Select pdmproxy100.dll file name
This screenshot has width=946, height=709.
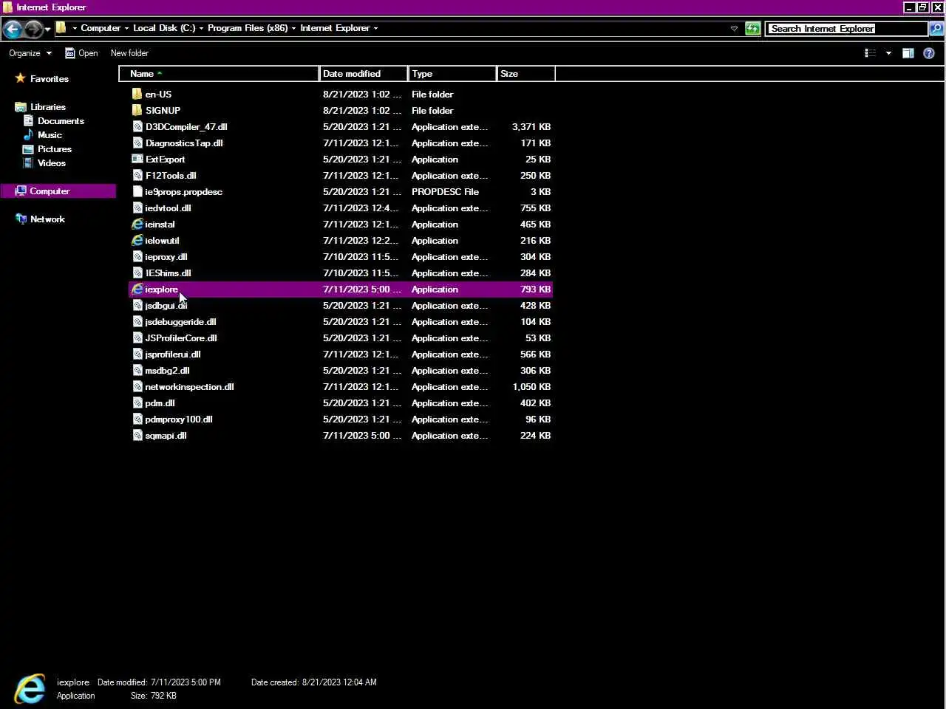179,419
